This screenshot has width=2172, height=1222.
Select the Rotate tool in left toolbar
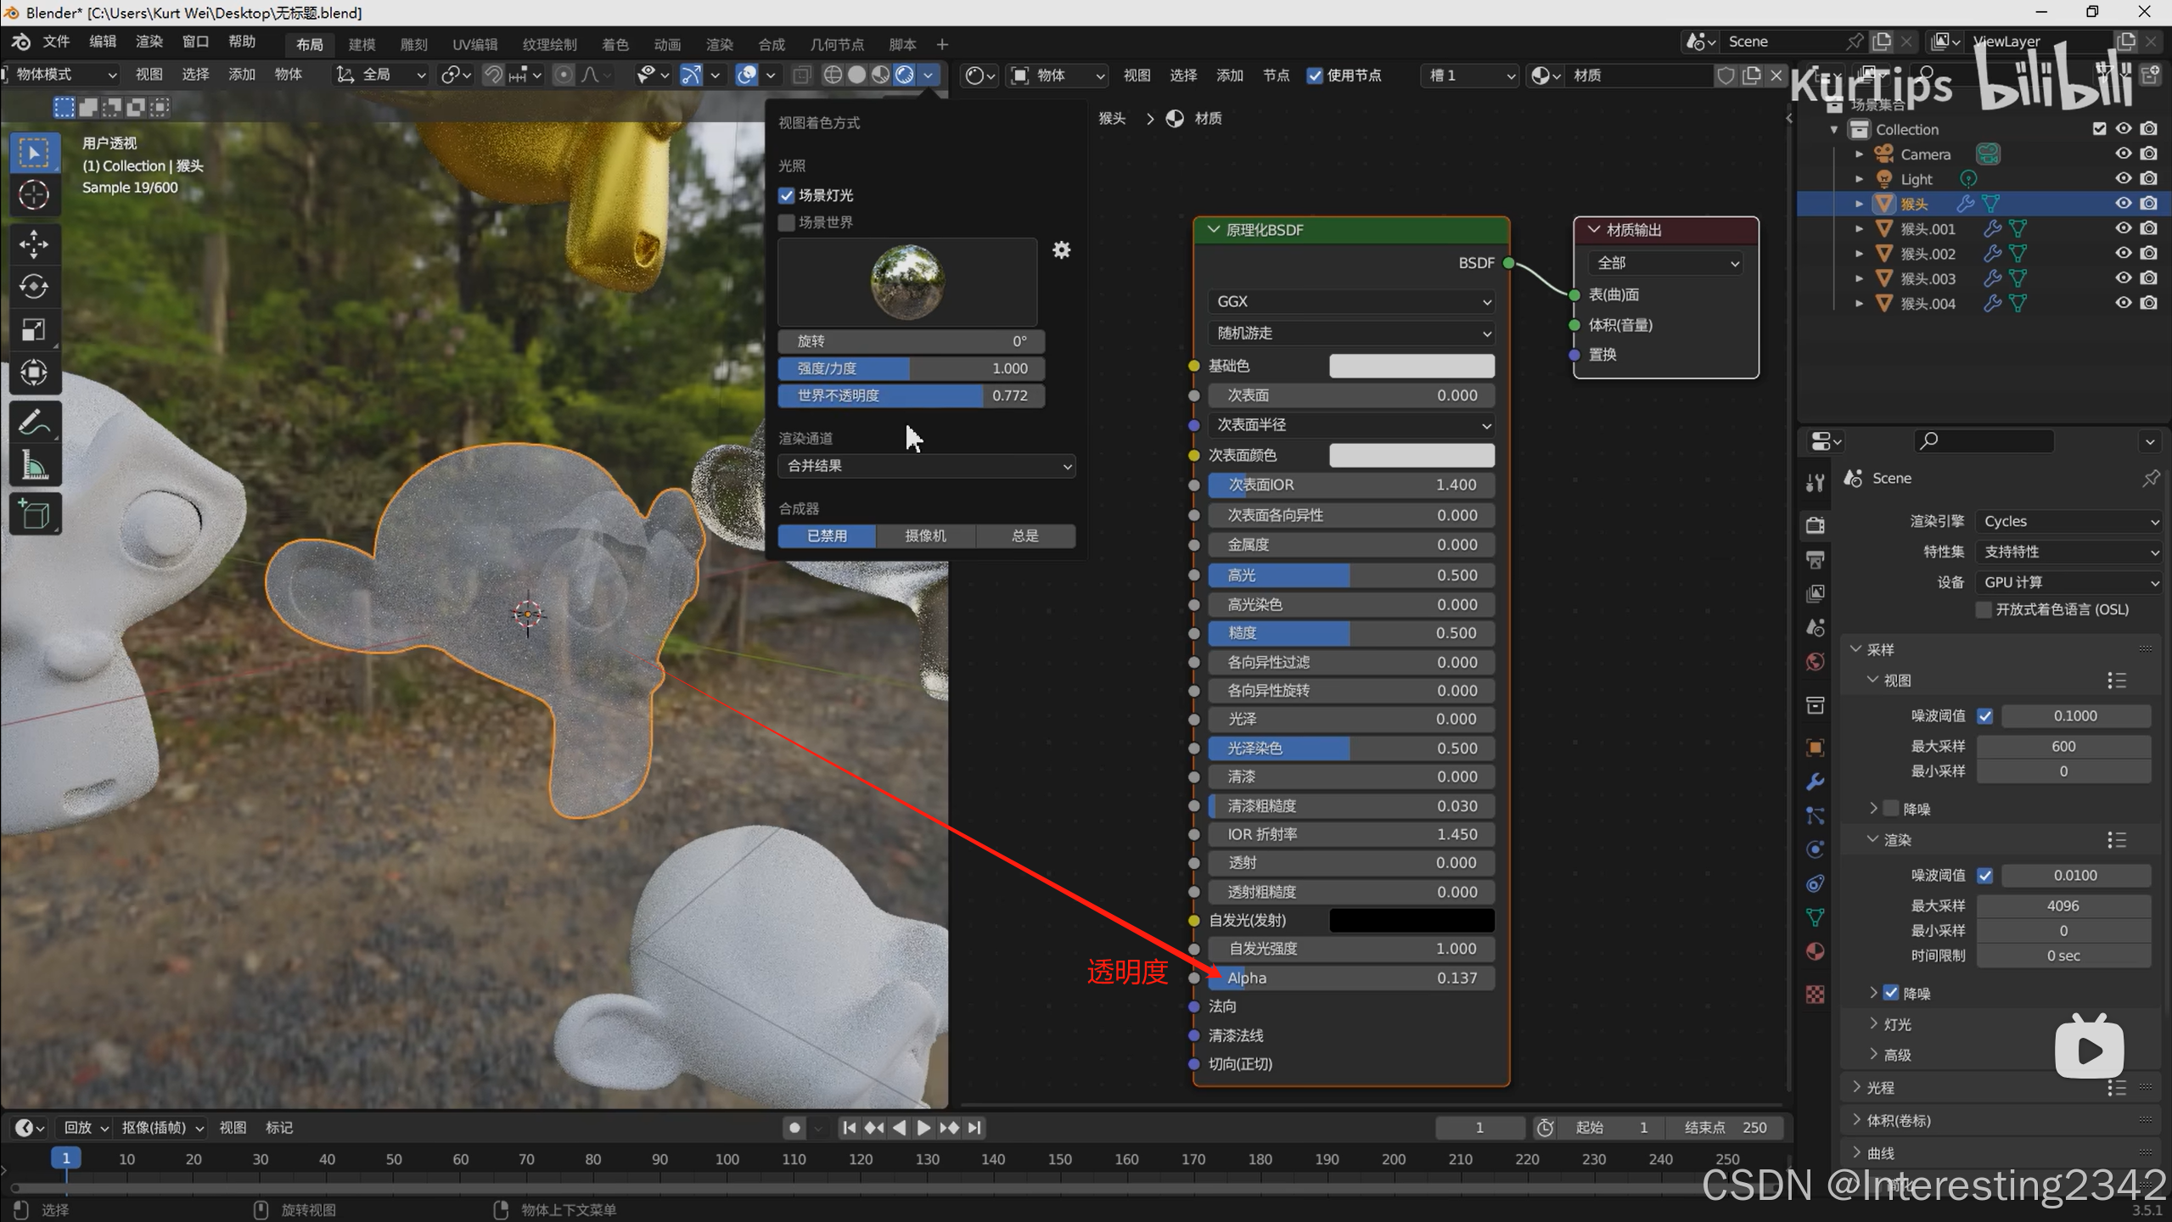point(34,287)
